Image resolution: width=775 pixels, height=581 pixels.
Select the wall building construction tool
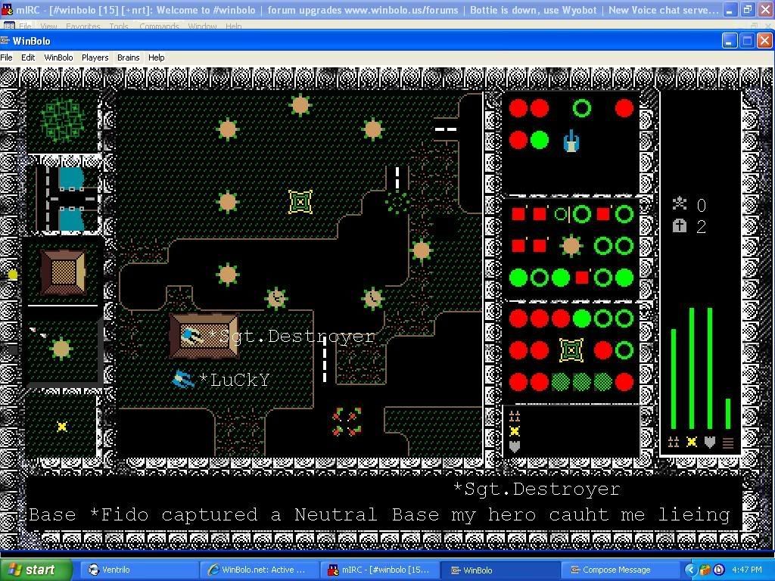(64, 272)
